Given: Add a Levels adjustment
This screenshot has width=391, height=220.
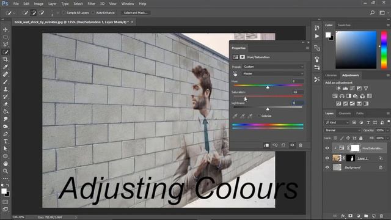Looking at the screenshot, I should 345,88.
